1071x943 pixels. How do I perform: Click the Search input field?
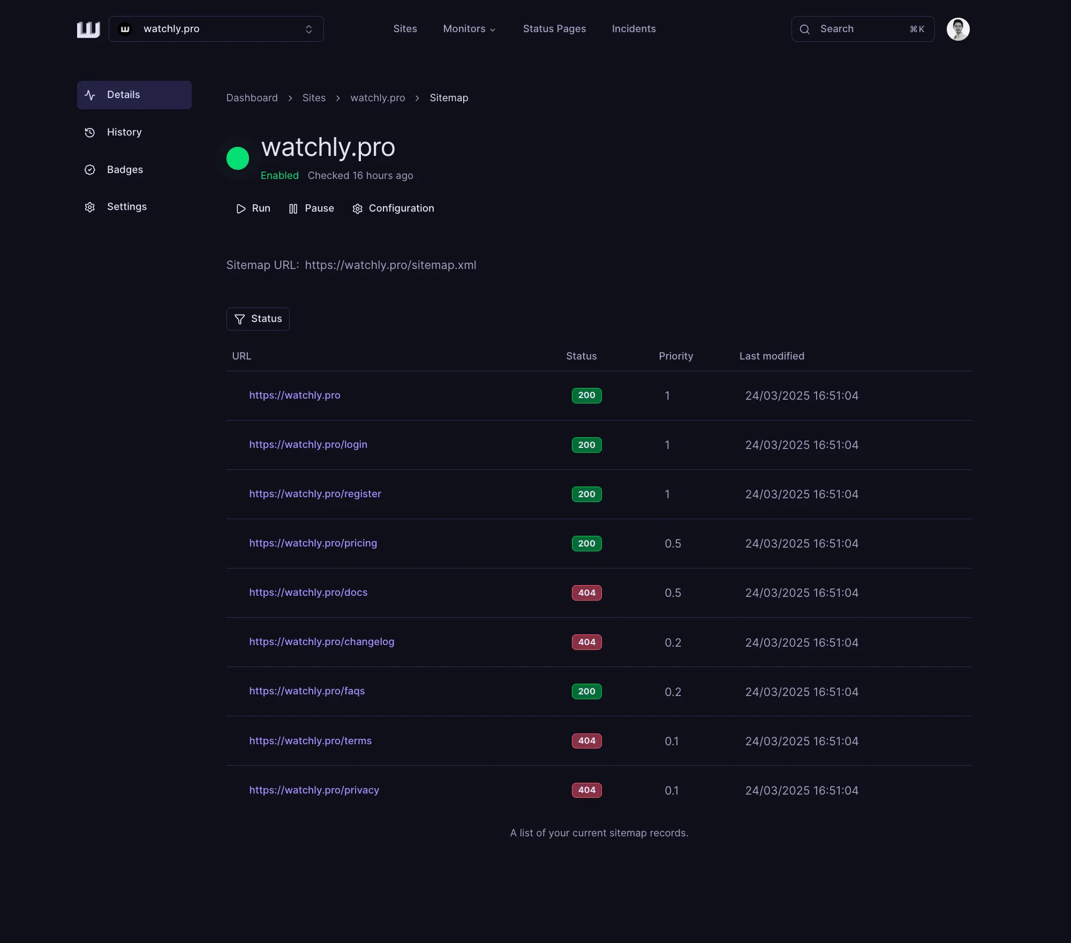(862, 29)
